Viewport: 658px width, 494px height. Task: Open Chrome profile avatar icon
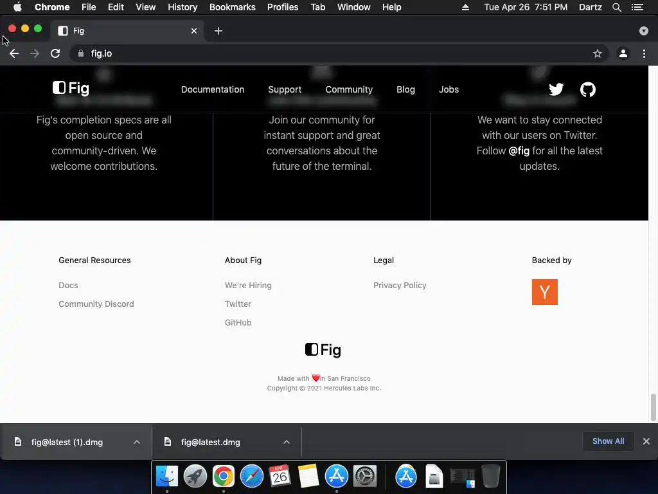coord(623,53)
